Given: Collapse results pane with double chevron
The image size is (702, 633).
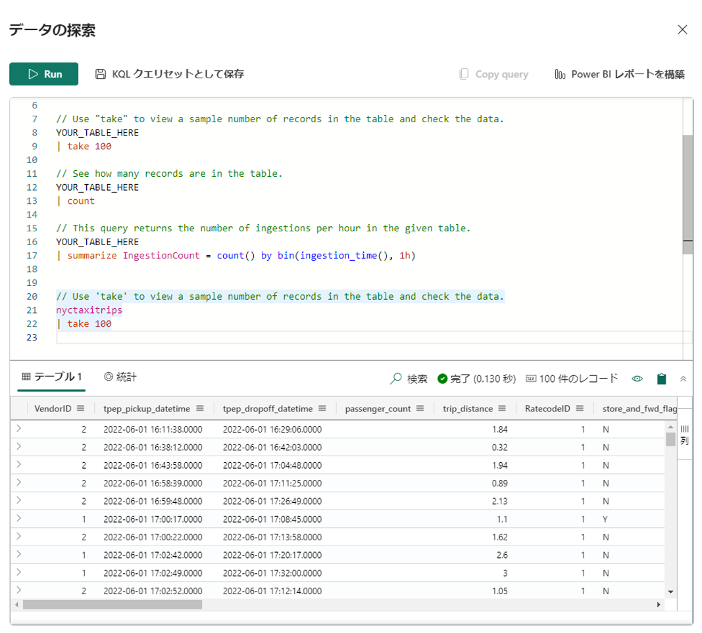Looking at the screenshot, I should (x=683, y=379).
